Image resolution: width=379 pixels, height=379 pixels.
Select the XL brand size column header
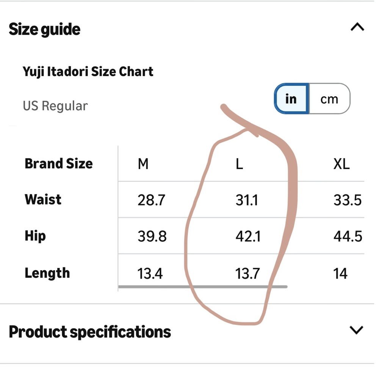(341, 164)
